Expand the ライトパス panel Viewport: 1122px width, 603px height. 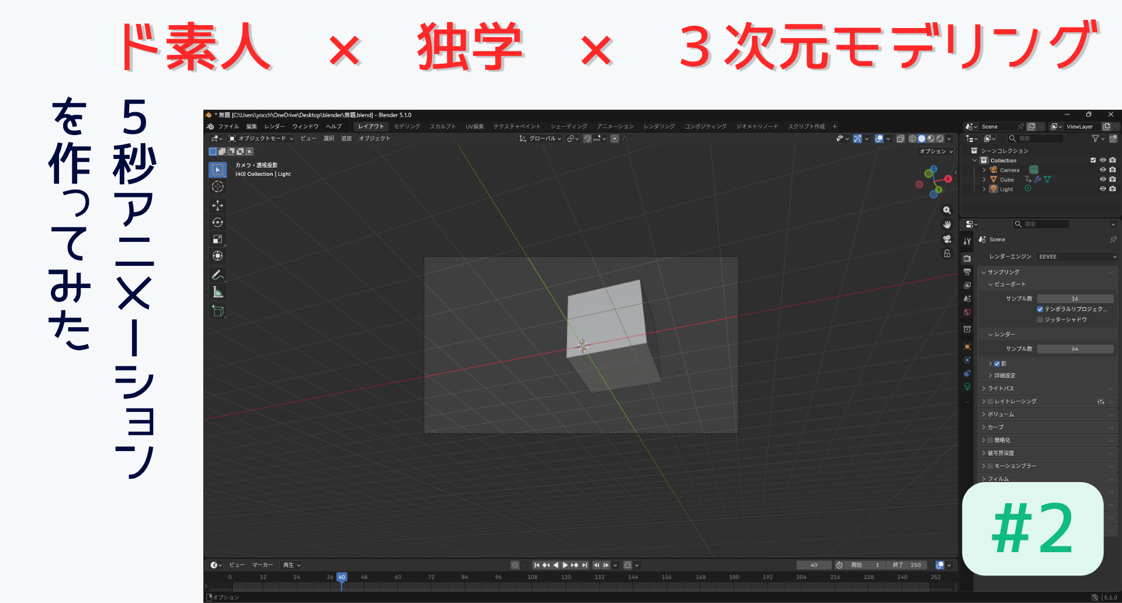click(1001, 389)
